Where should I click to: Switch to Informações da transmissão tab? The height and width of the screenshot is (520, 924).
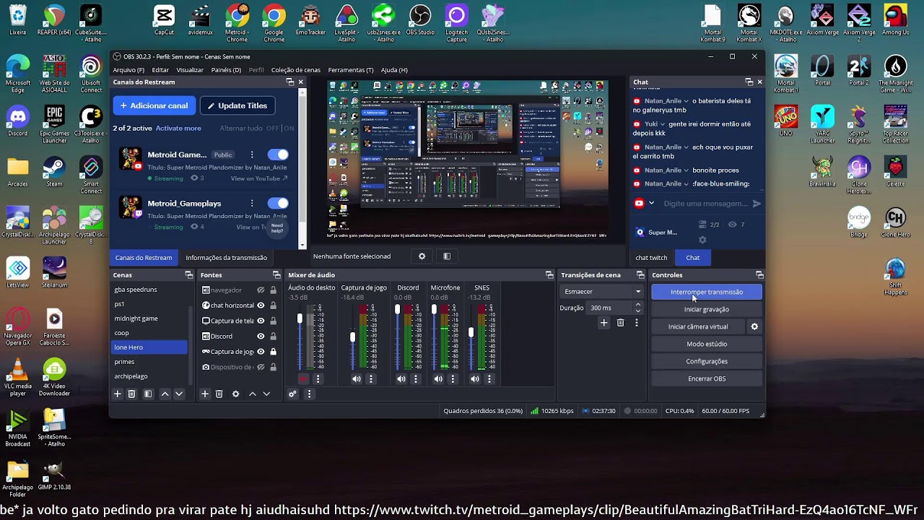[x=226, y=257]
